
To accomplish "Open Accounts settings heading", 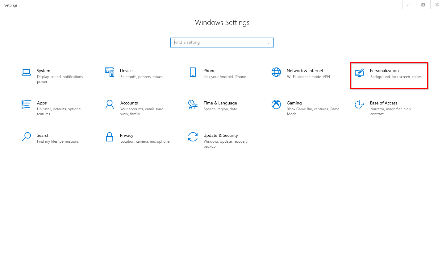I will [x=129, y=103].
